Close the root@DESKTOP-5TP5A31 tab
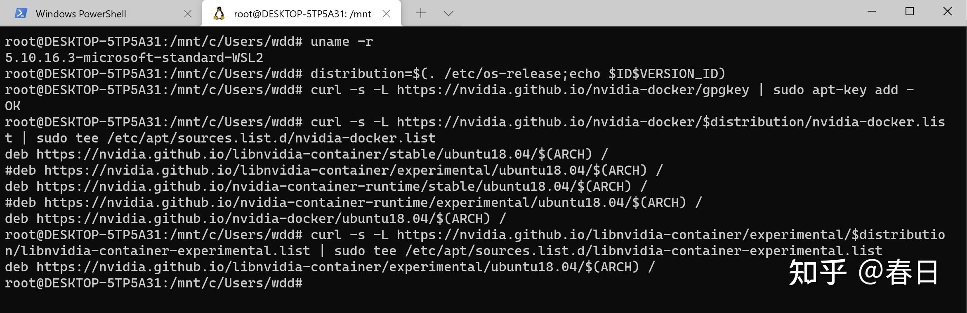967x313 pixels. 386,13
